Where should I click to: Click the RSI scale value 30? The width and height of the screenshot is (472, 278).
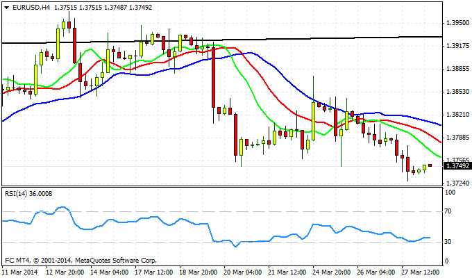point(448,242)
